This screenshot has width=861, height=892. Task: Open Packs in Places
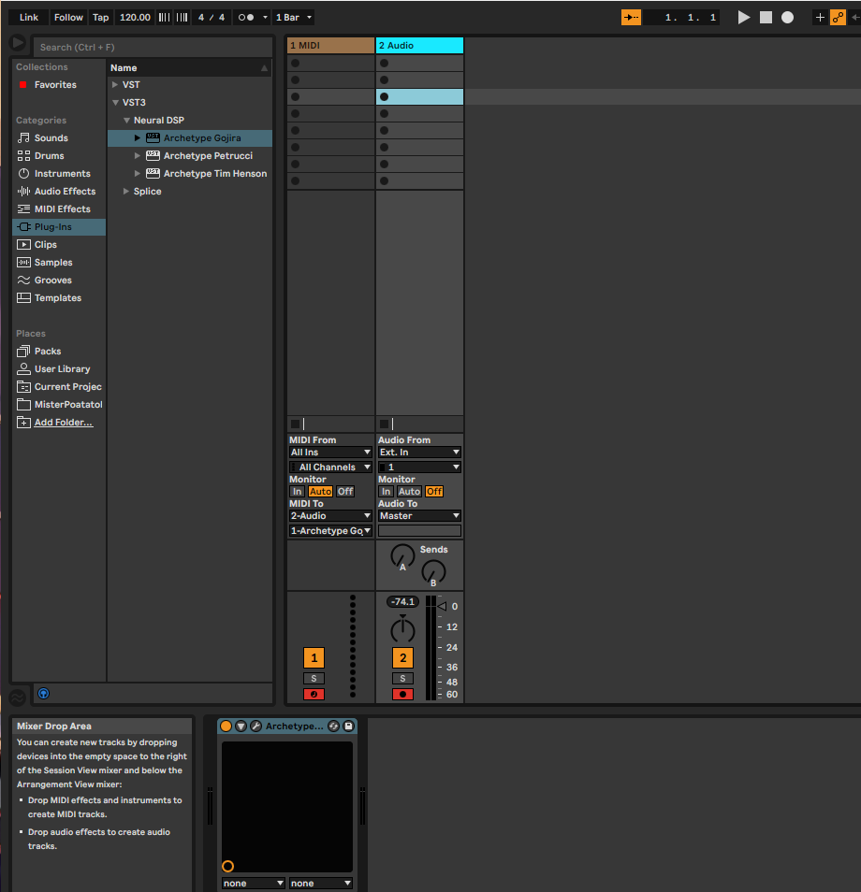48,351
